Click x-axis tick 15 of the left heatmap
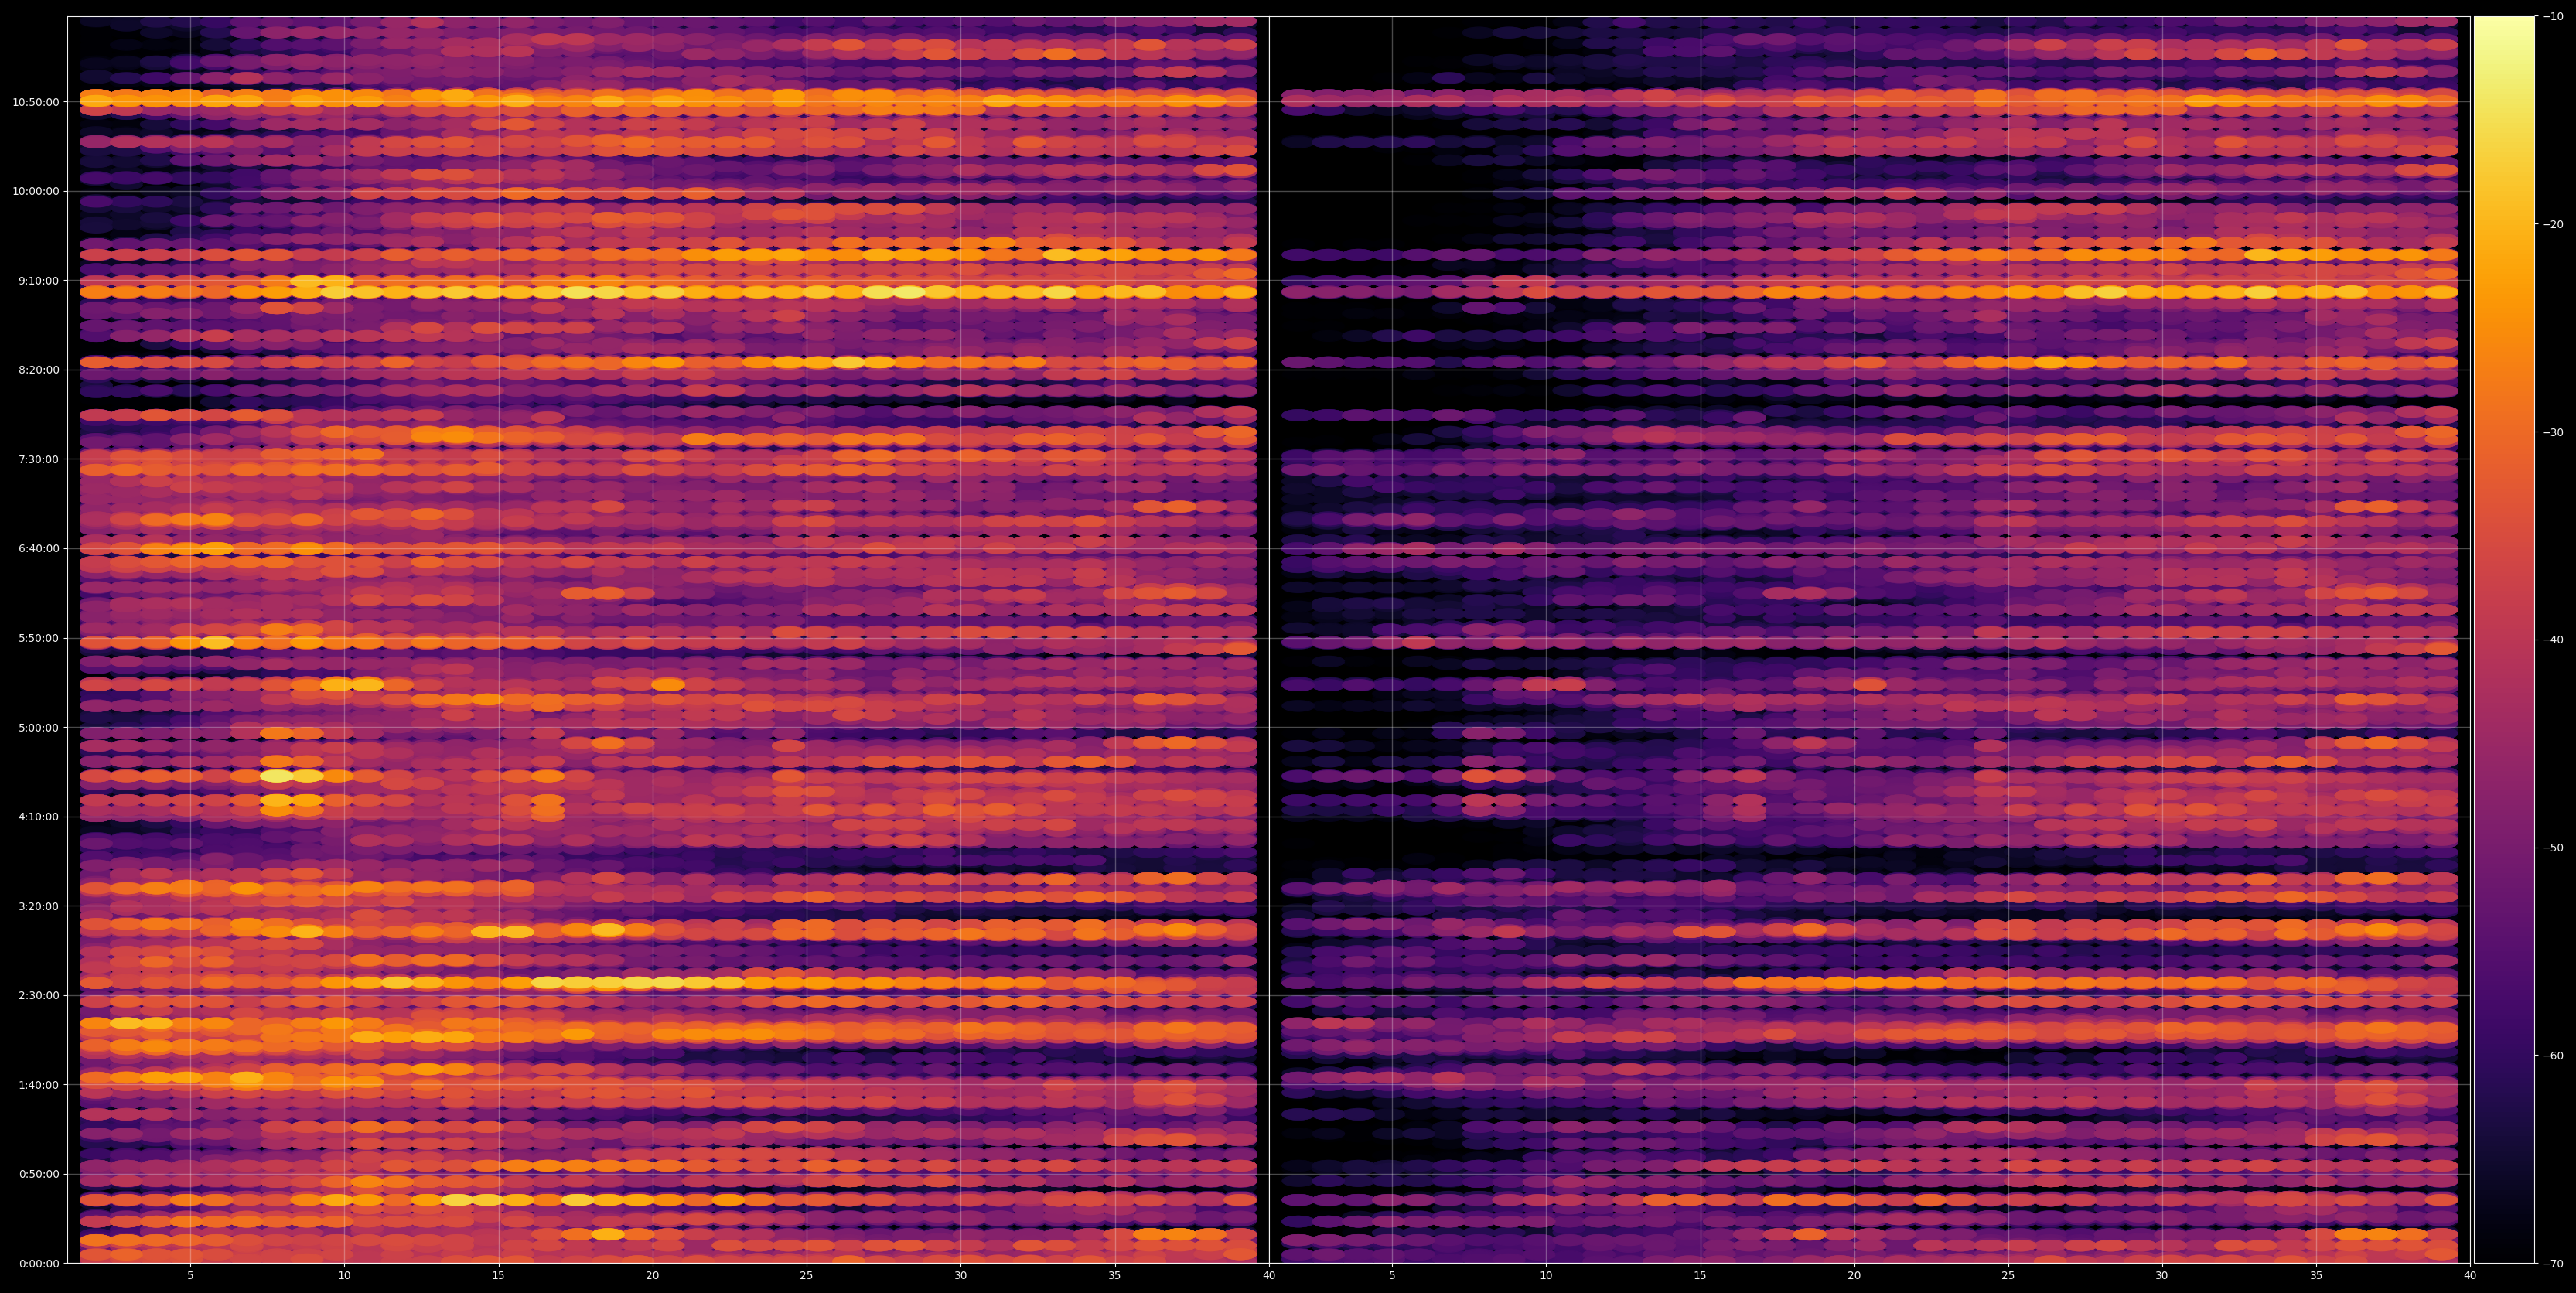 [x=498, y=1276]
